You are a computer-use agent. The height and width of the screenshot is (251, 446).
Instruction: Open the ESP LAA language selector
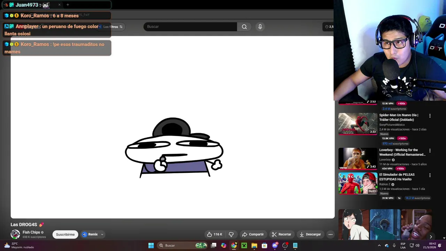click(x=403, y=245)
